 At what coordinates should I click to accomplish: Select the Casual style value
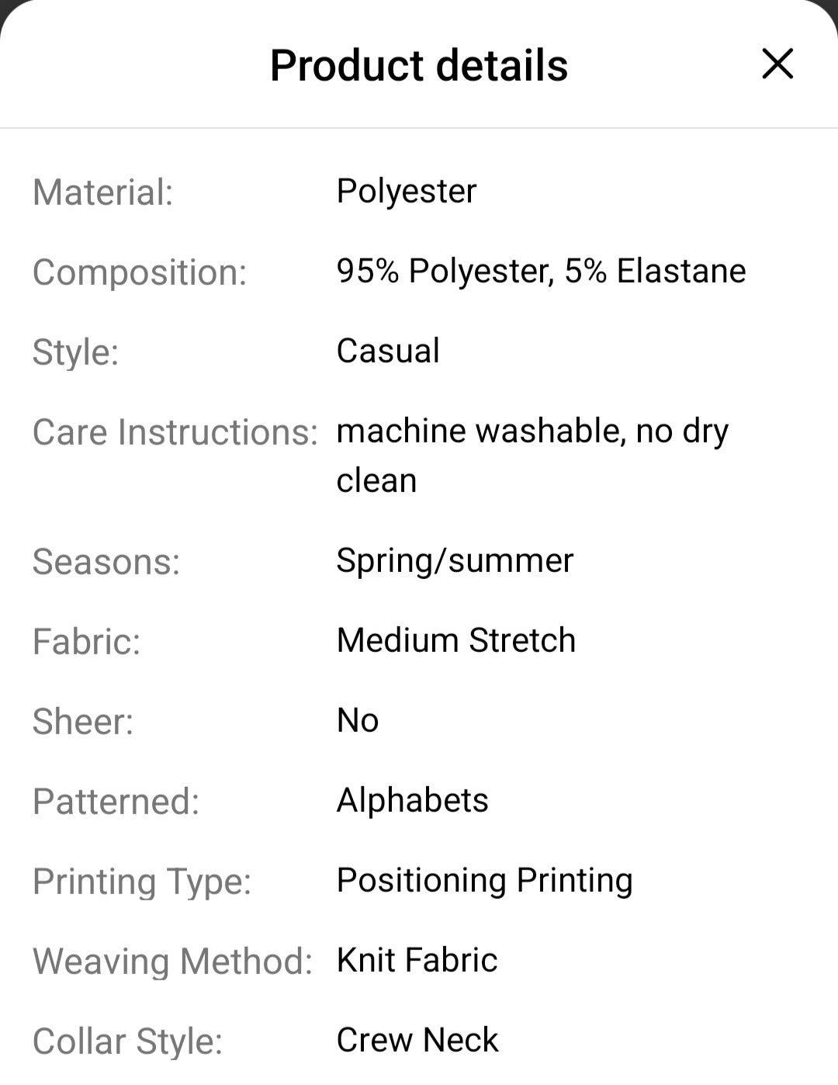(x=388, y=351)
